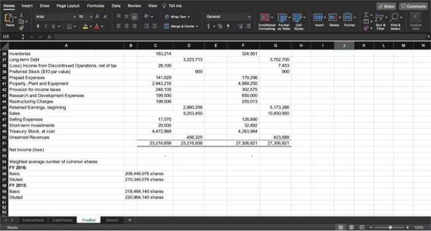The width and height of the screenshot is (431, 231).
Task: Toggle Wrap Text
Action: [177, 17]
